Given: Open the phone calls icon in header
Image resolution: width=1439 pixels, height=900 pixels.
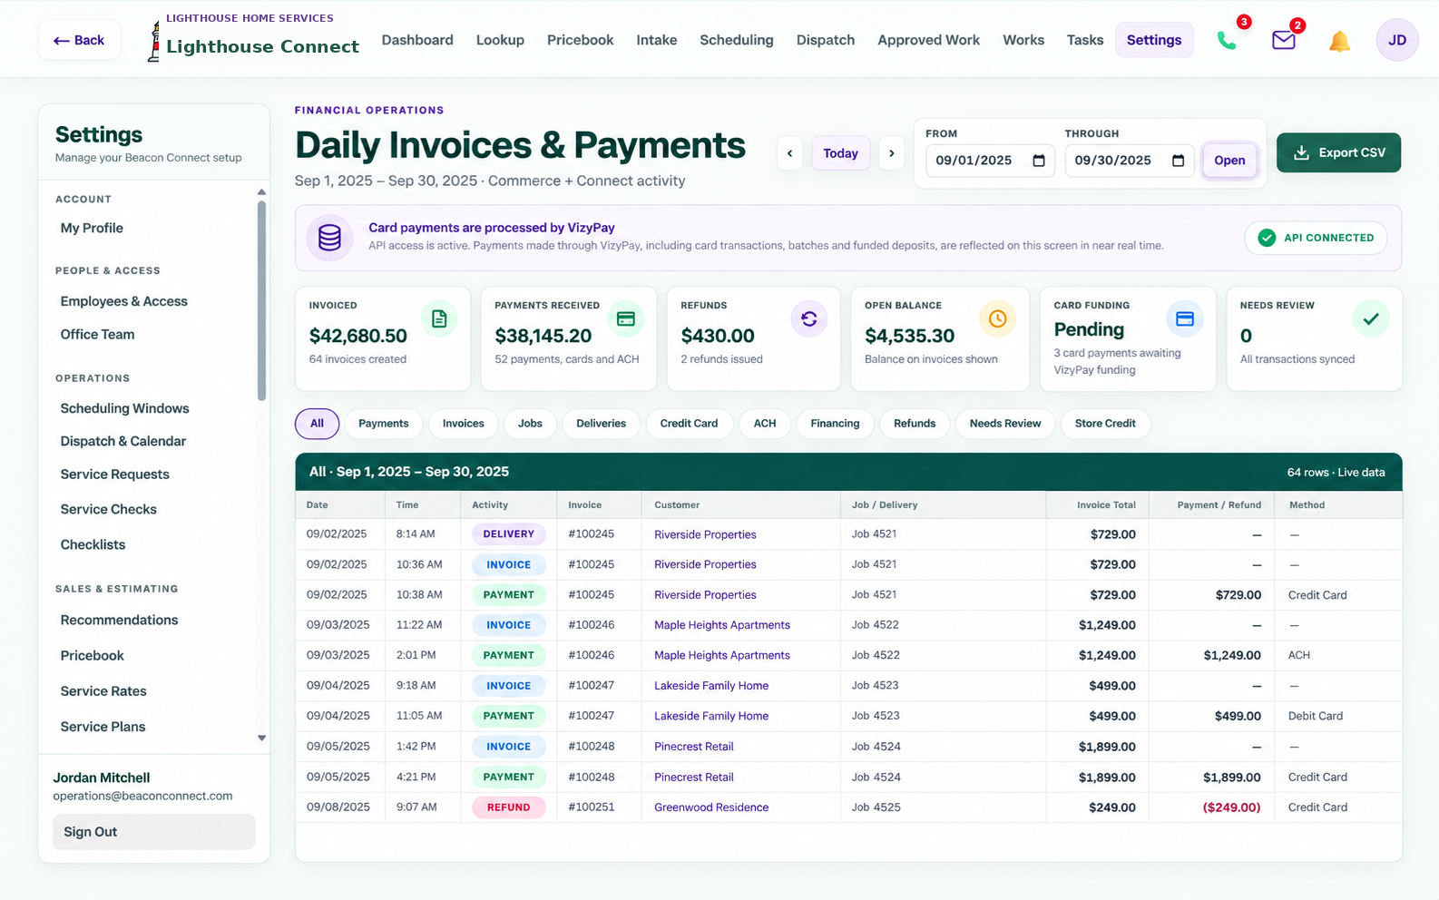Looking at the screenshot, I should (x=1227, y=40).
